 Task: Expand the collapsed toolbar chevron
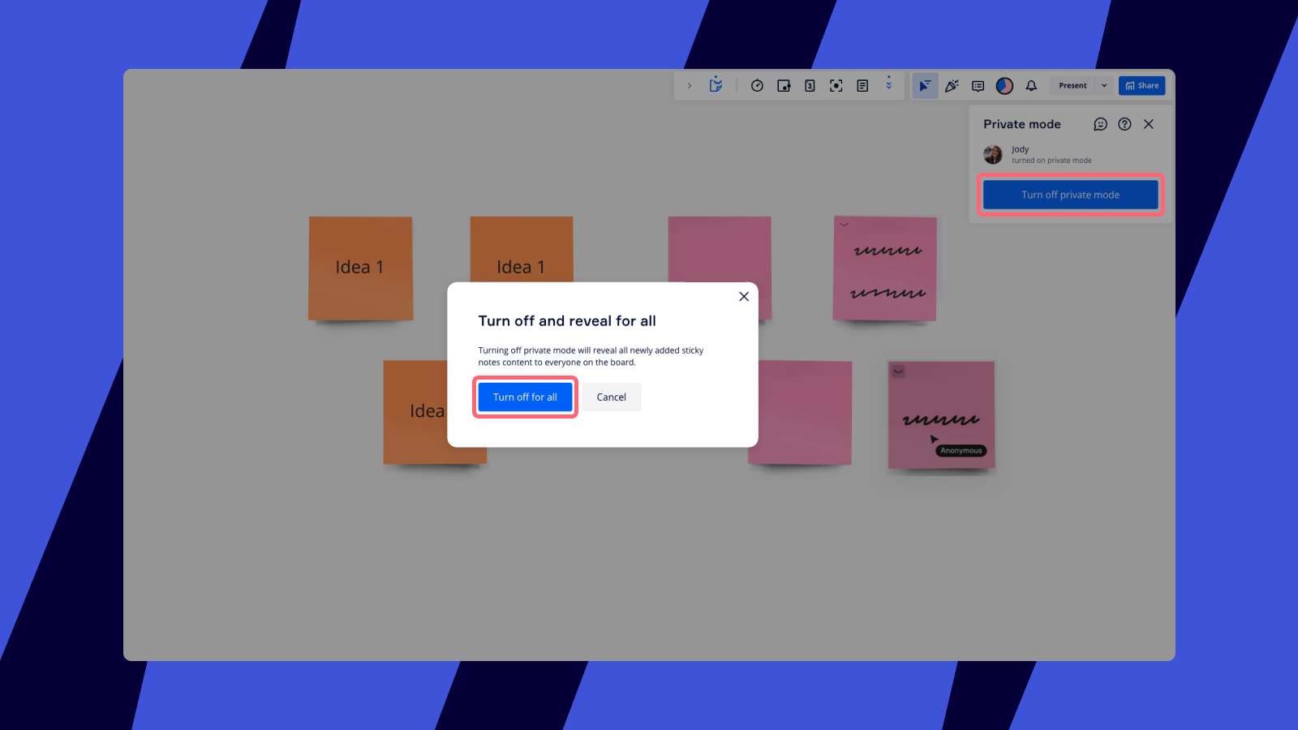coord(690,86)
